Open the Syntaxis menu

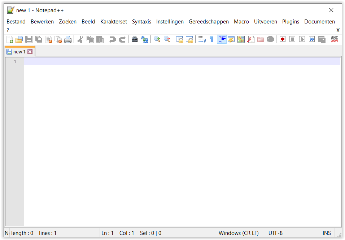point(141,22)
